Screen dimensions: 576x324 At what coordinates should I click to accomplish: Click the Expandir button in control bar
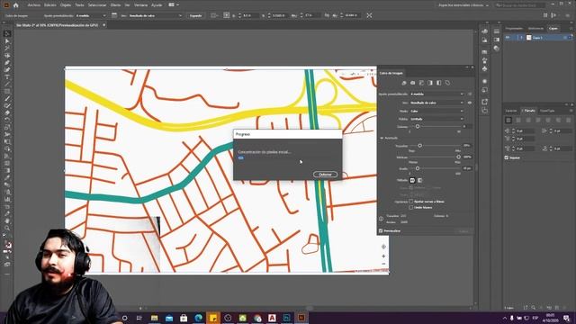click(195, 16)
